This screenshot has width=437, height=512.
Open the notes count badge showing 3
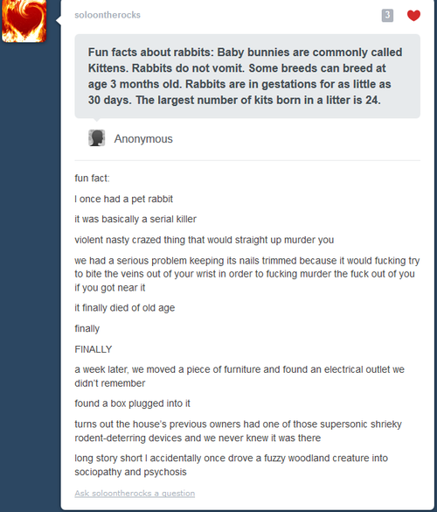[387, 16]
